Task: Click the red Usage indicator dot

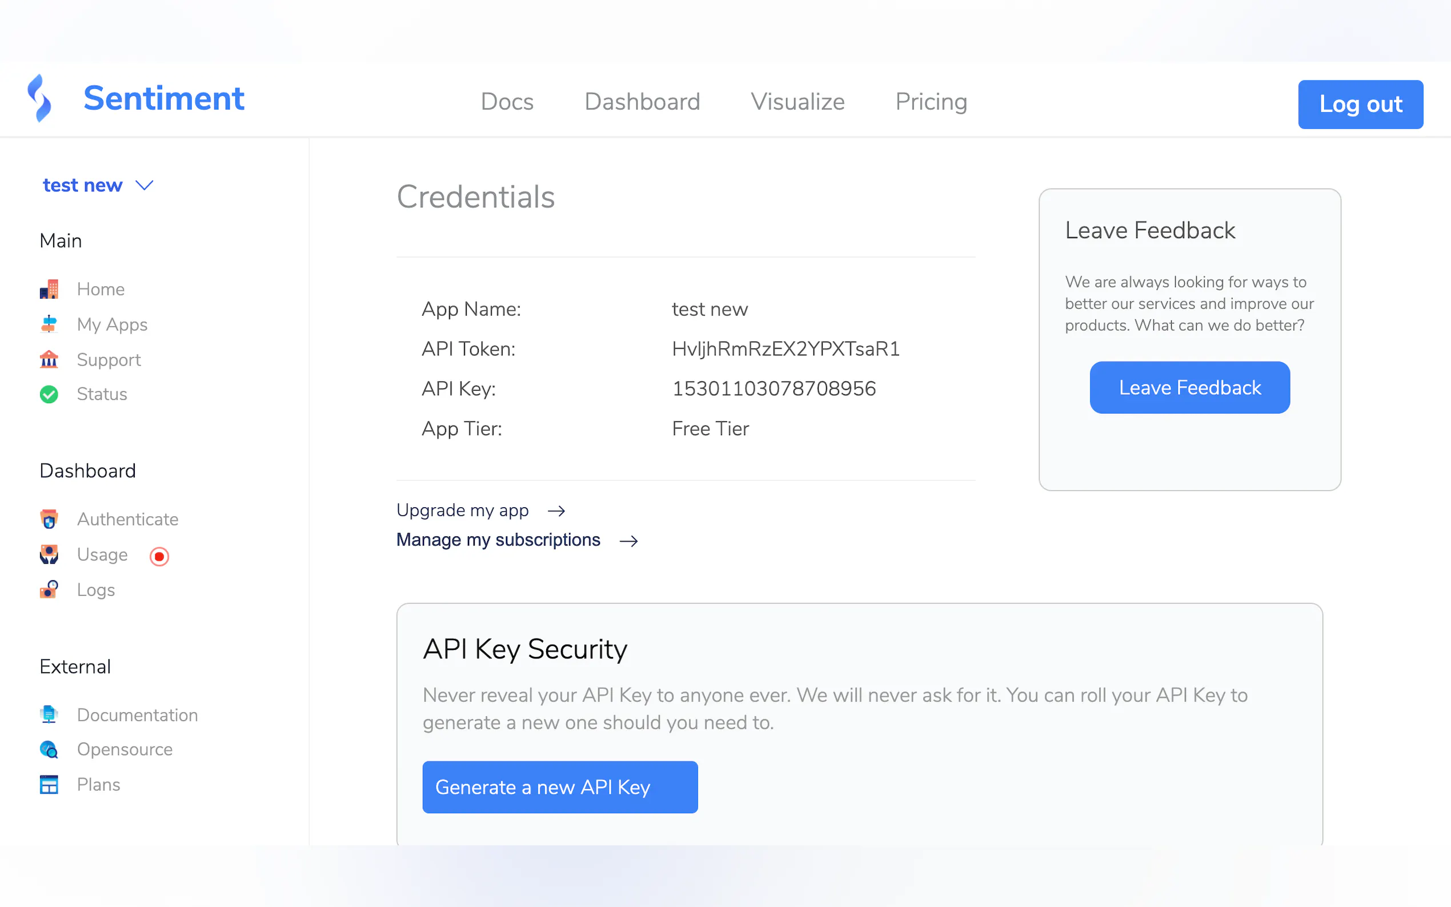Action: [159, 556]
